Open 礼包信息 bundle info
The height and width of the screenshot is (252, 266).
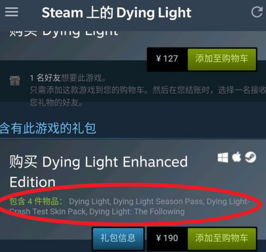coord(118,238)
